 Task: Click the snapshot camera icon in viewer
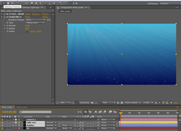click(x=92, y=103)
